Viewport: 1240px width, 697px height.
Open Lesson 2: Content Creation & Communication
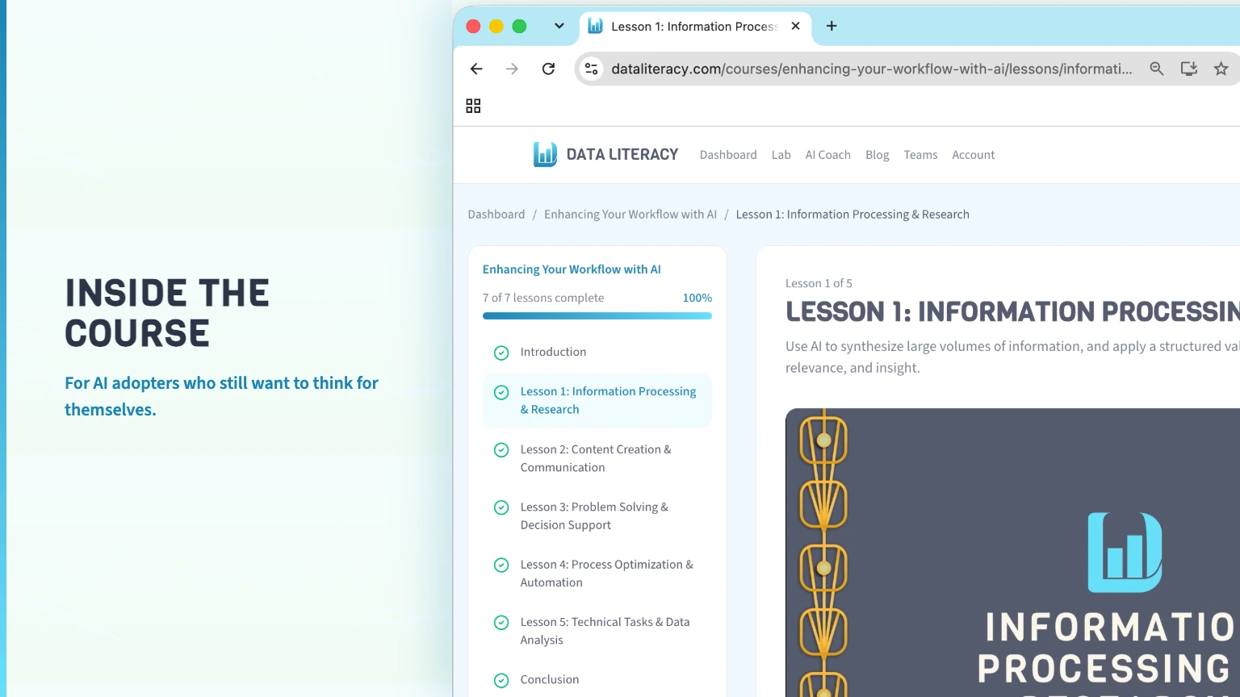click(597, 458)
